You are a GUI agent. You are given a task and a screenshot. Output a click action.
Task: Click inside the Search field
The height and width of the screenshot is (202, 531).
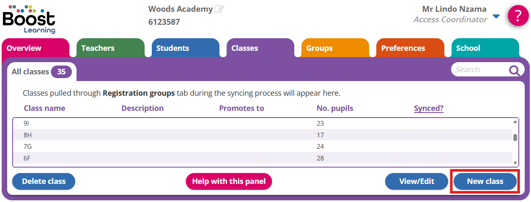point(479,70)
